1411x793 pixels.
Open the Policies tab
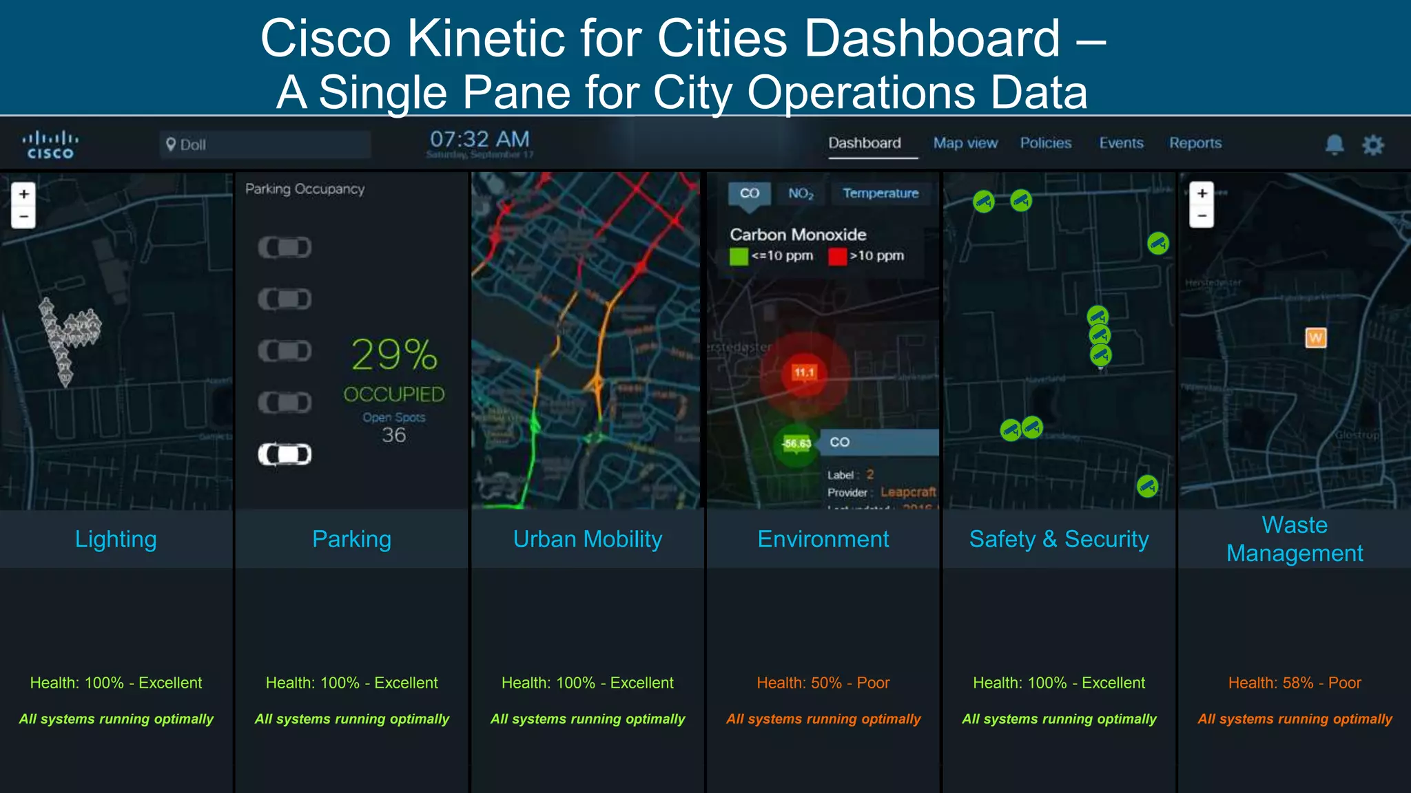[1046, 143]
